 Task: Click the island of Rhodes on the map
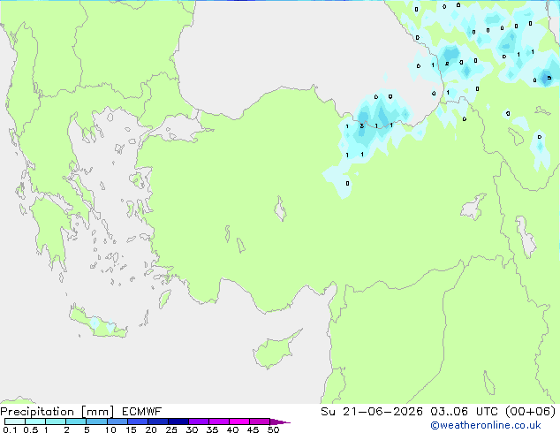pyautogui.click(x=164, y=299)
